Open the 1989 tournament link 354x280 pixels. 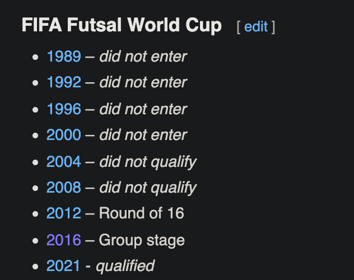click(x=64, y=56)
